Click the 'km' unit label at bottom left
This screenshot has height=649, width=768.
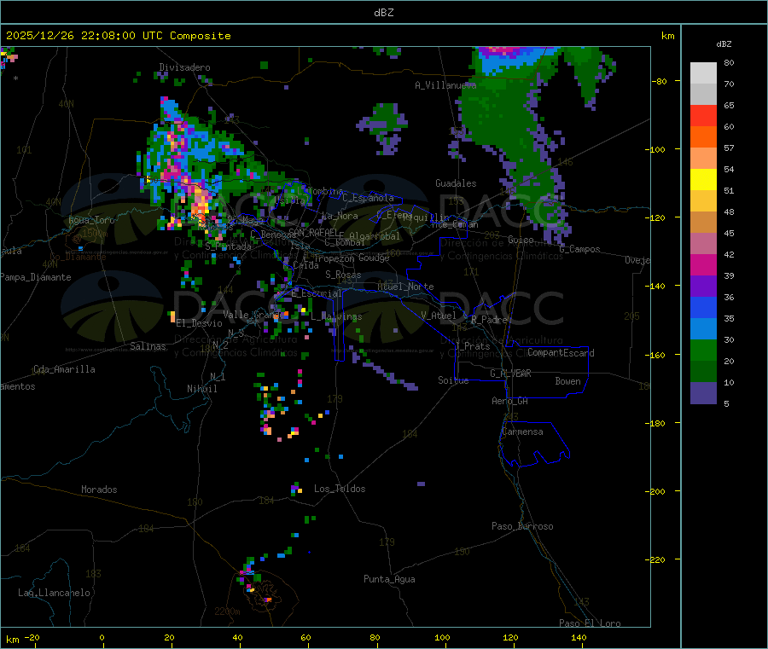click(x=13, y=640)
